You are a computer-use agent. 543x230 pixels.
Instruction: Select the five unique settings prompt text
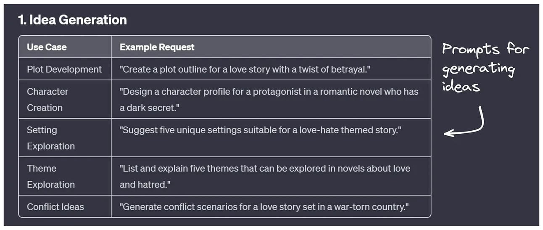[x=261, y=130]
